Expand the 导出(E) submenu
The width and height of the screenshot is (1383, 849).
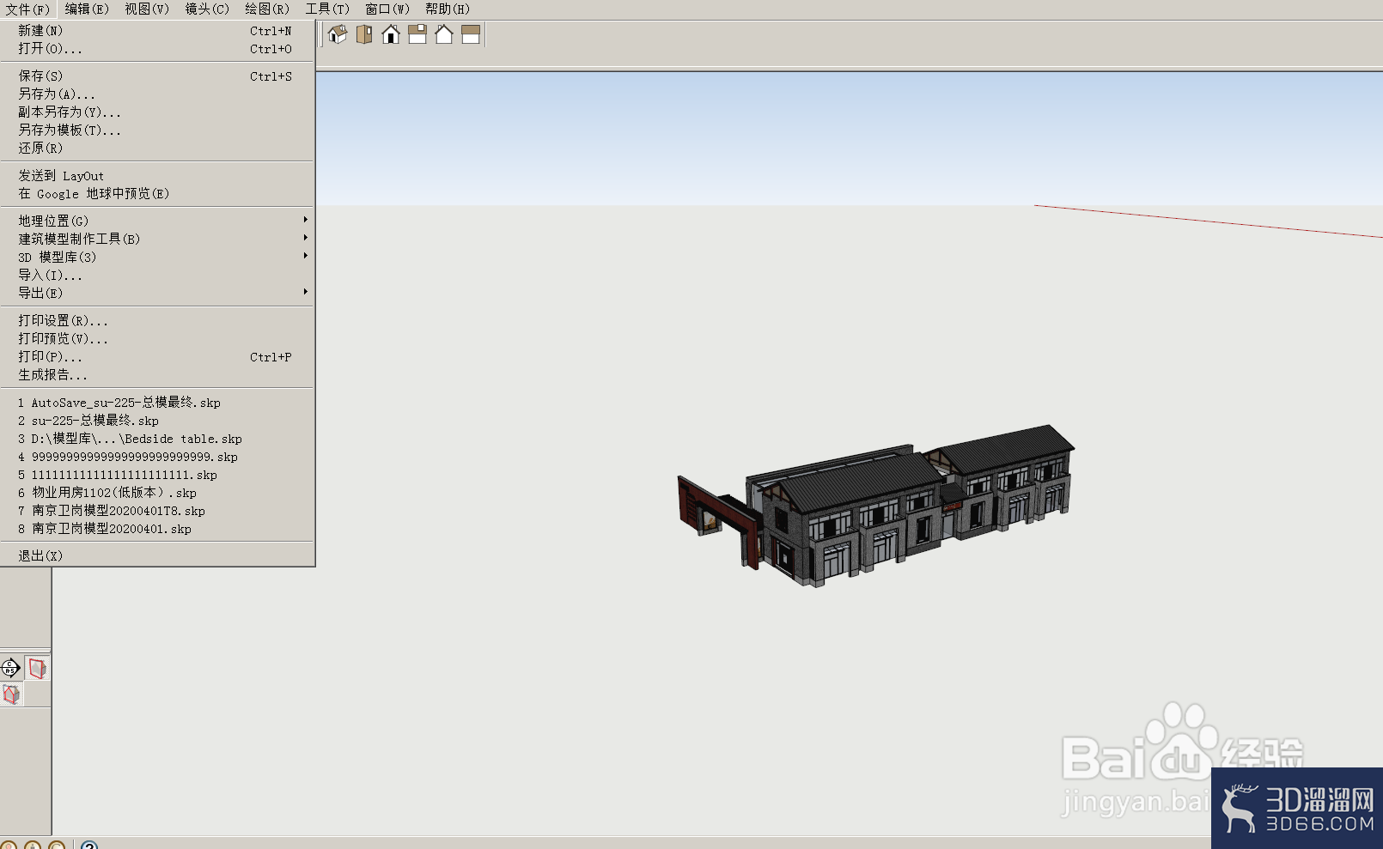pos(157,294)
